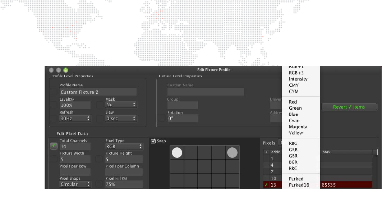The image size is (382, 197).
Task: Click the Pixel Fill (%) field
Action: 124,184
